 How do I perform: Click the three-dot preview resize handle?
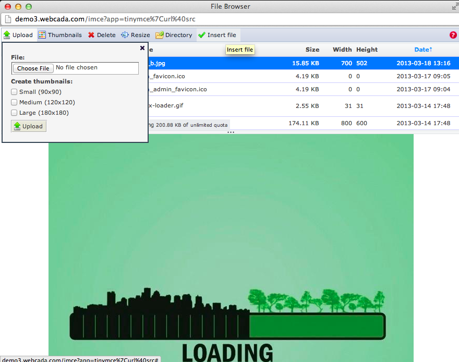point(231,132)
